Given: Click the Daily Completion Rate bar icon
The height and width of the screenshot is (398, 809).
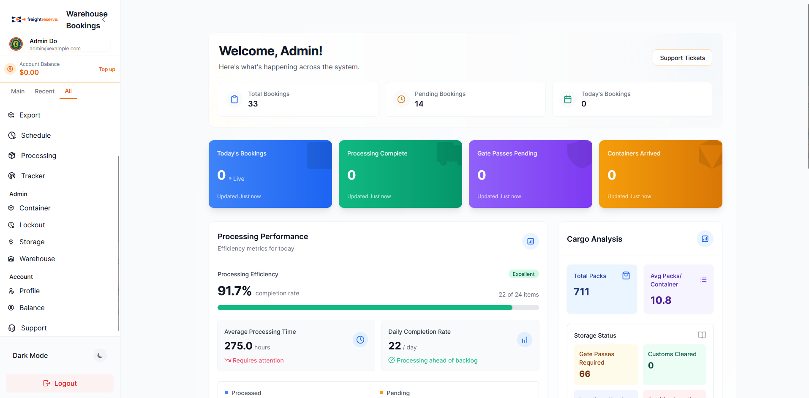Looking at the screenshot, I should click(x=524, y=340).
